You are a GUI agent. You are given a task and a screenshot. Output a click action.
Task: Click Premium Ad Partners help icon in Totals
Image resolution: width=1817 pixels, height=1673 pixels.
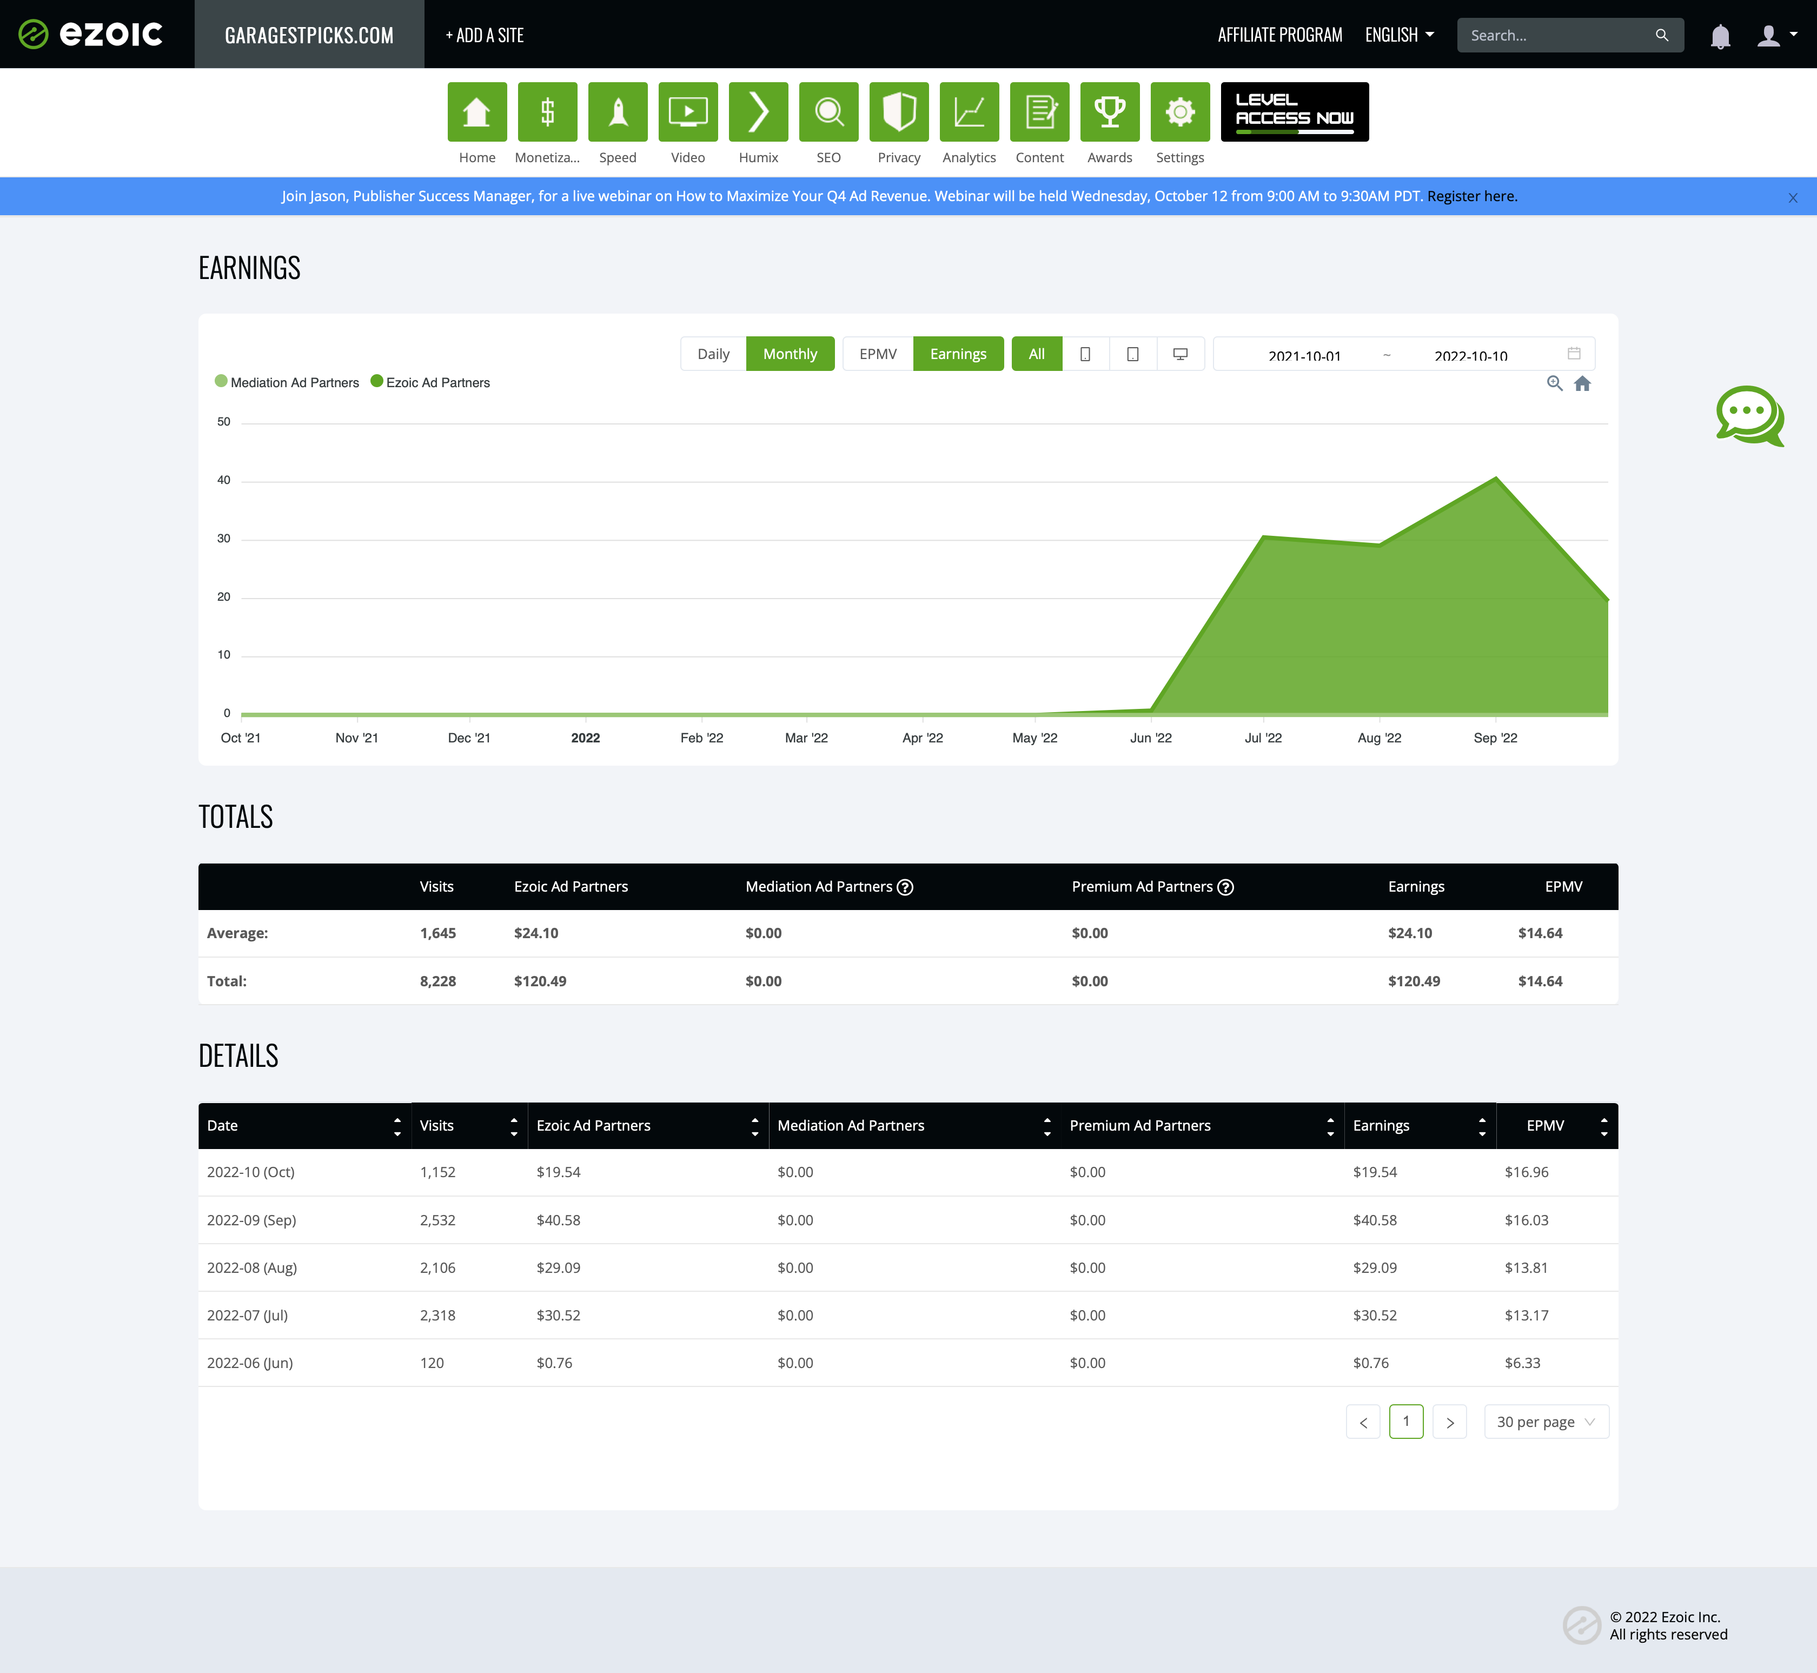[1226, 887]
